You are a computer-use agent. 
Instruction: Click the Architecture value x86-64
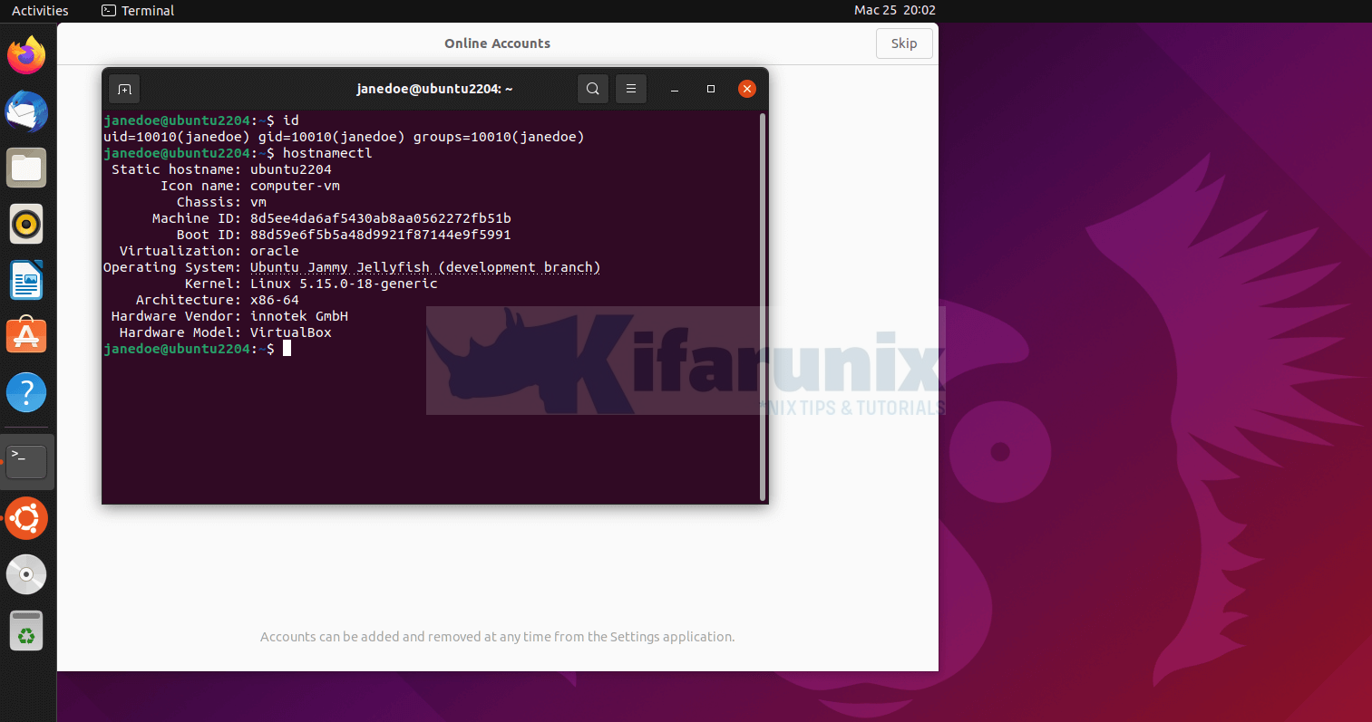click(x=275, y=300)
